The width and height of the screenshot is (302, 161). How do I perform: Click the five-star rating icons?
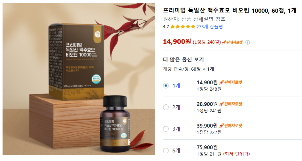[183, 27]
